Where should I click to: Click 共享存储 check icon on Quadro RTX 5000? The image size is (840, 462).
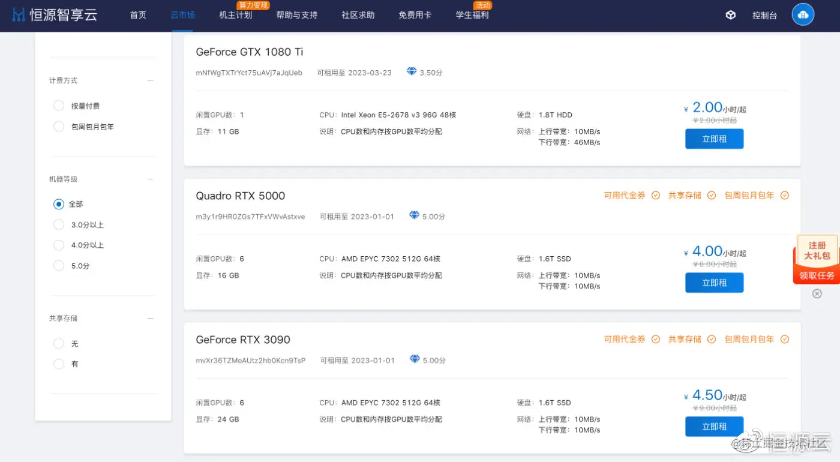point(712,196)
